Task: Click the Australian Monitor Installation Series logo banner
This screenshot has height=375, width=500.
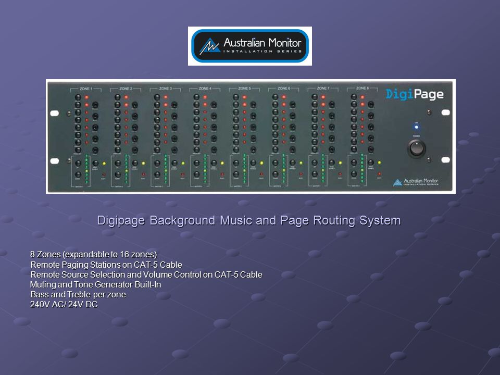Action: [250, 46]
